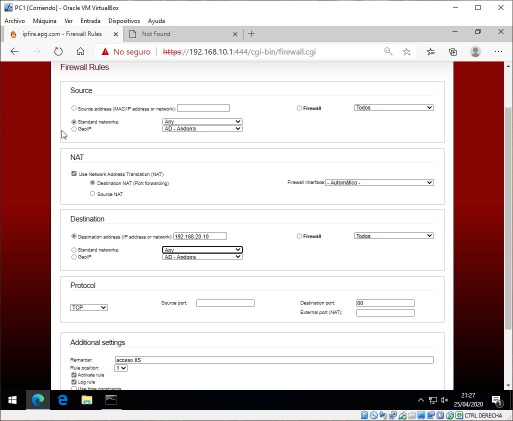The height and width of the screenshot is (421, 513).
Task: Open VirtualBox Archivo menu
Action: coord(14,20)
